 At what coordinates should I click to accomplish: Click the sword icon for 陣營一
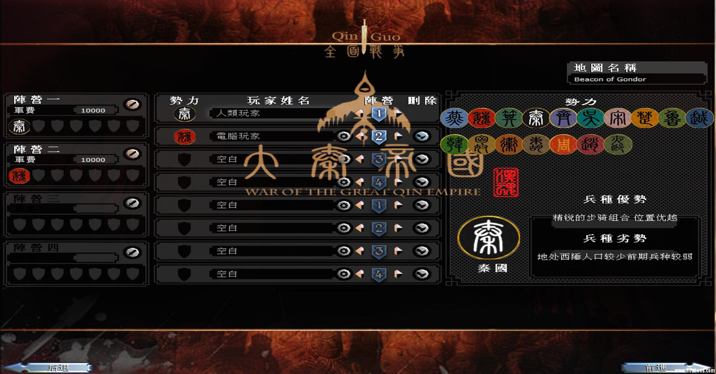[x=132, y=104]
